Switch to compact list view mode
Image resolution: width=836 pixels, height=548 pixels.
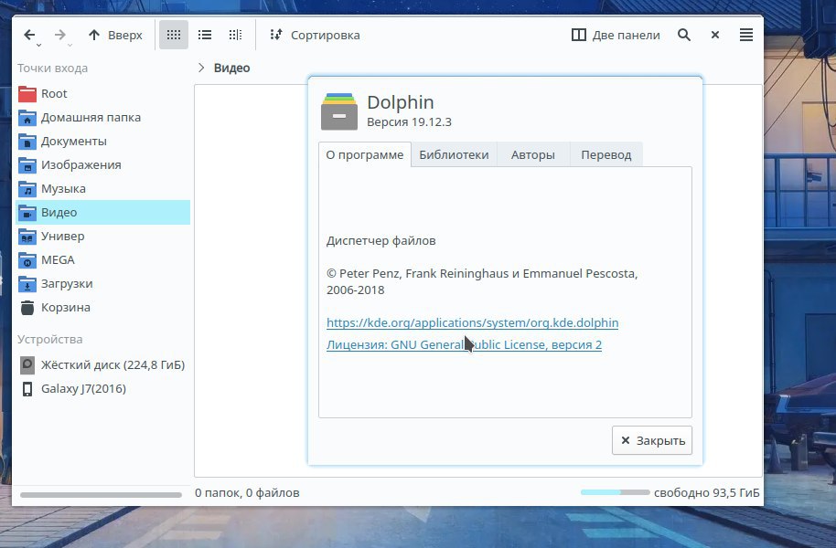[205, 35]
